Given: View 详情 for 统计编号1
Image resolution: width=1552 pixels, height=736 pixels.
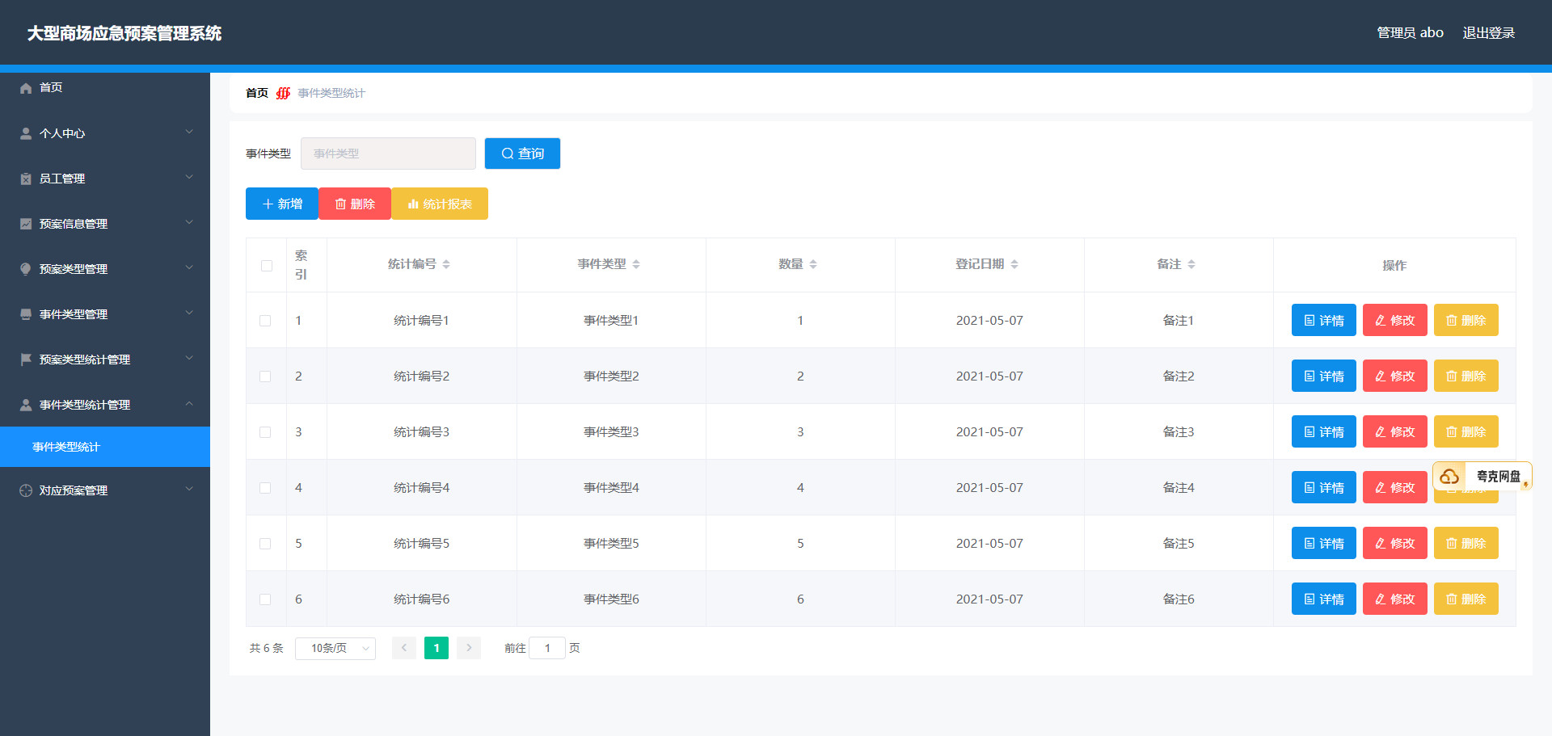Looking at the screenshot, I should click(x=1324, y=320).
